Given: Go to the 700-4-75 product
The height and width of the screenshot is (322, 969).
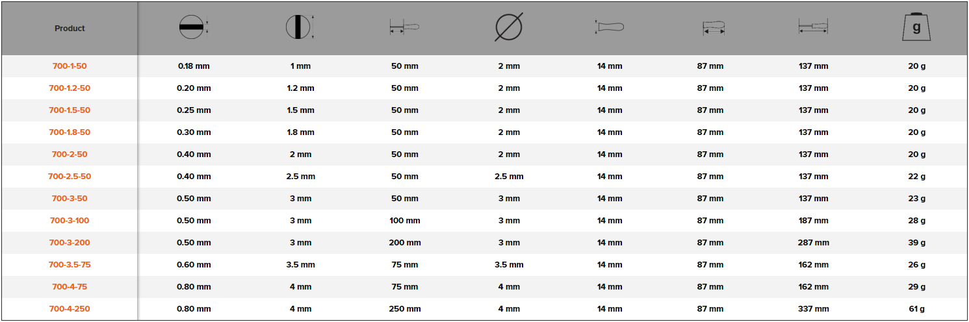Looking at the screenshot, I should click(x=70, y=287).
